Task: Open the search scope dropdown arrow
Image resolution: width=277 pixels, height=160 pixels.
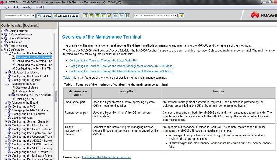Action: (x=33, y=16)
